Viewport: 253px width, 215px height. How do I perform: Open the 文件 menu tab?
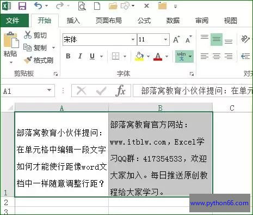12,20
